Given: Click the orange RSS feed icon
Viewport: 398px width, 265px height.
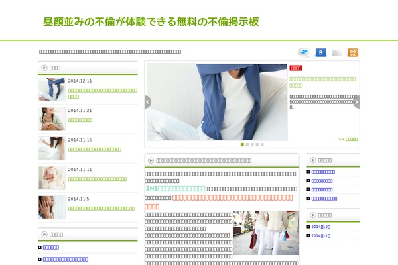Looking at the screenshot, I should tap(353, 52).
